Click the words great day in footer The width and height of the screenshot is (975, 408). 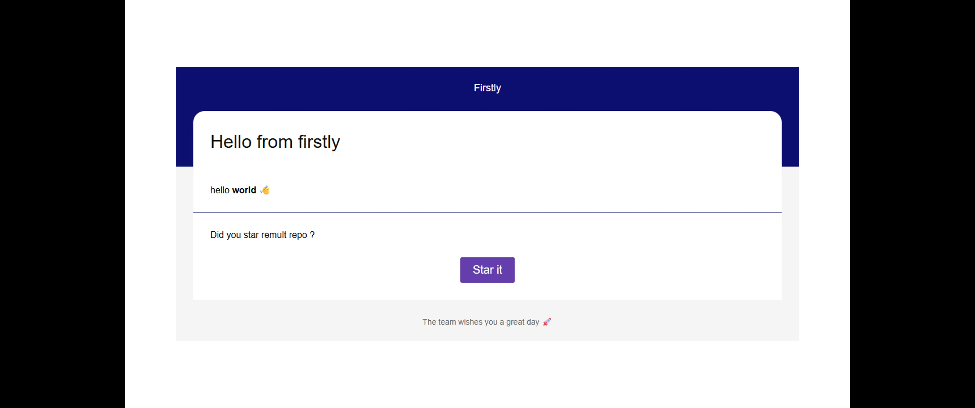(522, 322)
